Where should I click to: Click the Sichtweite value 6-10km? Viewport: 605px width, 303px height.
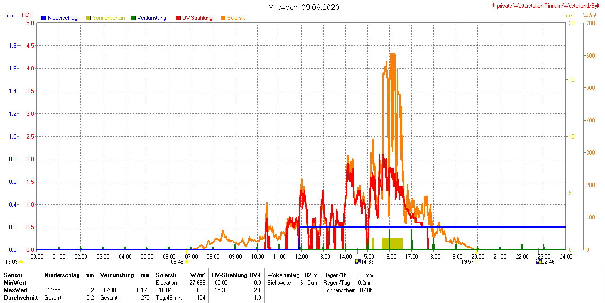click(x=309, y=282)
